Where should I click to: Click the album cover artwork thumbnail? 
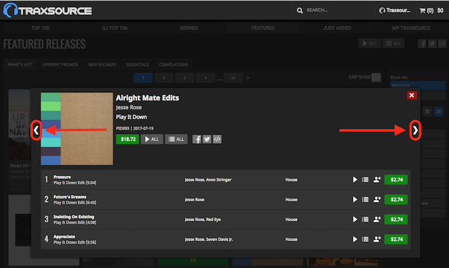pos(77,129)
